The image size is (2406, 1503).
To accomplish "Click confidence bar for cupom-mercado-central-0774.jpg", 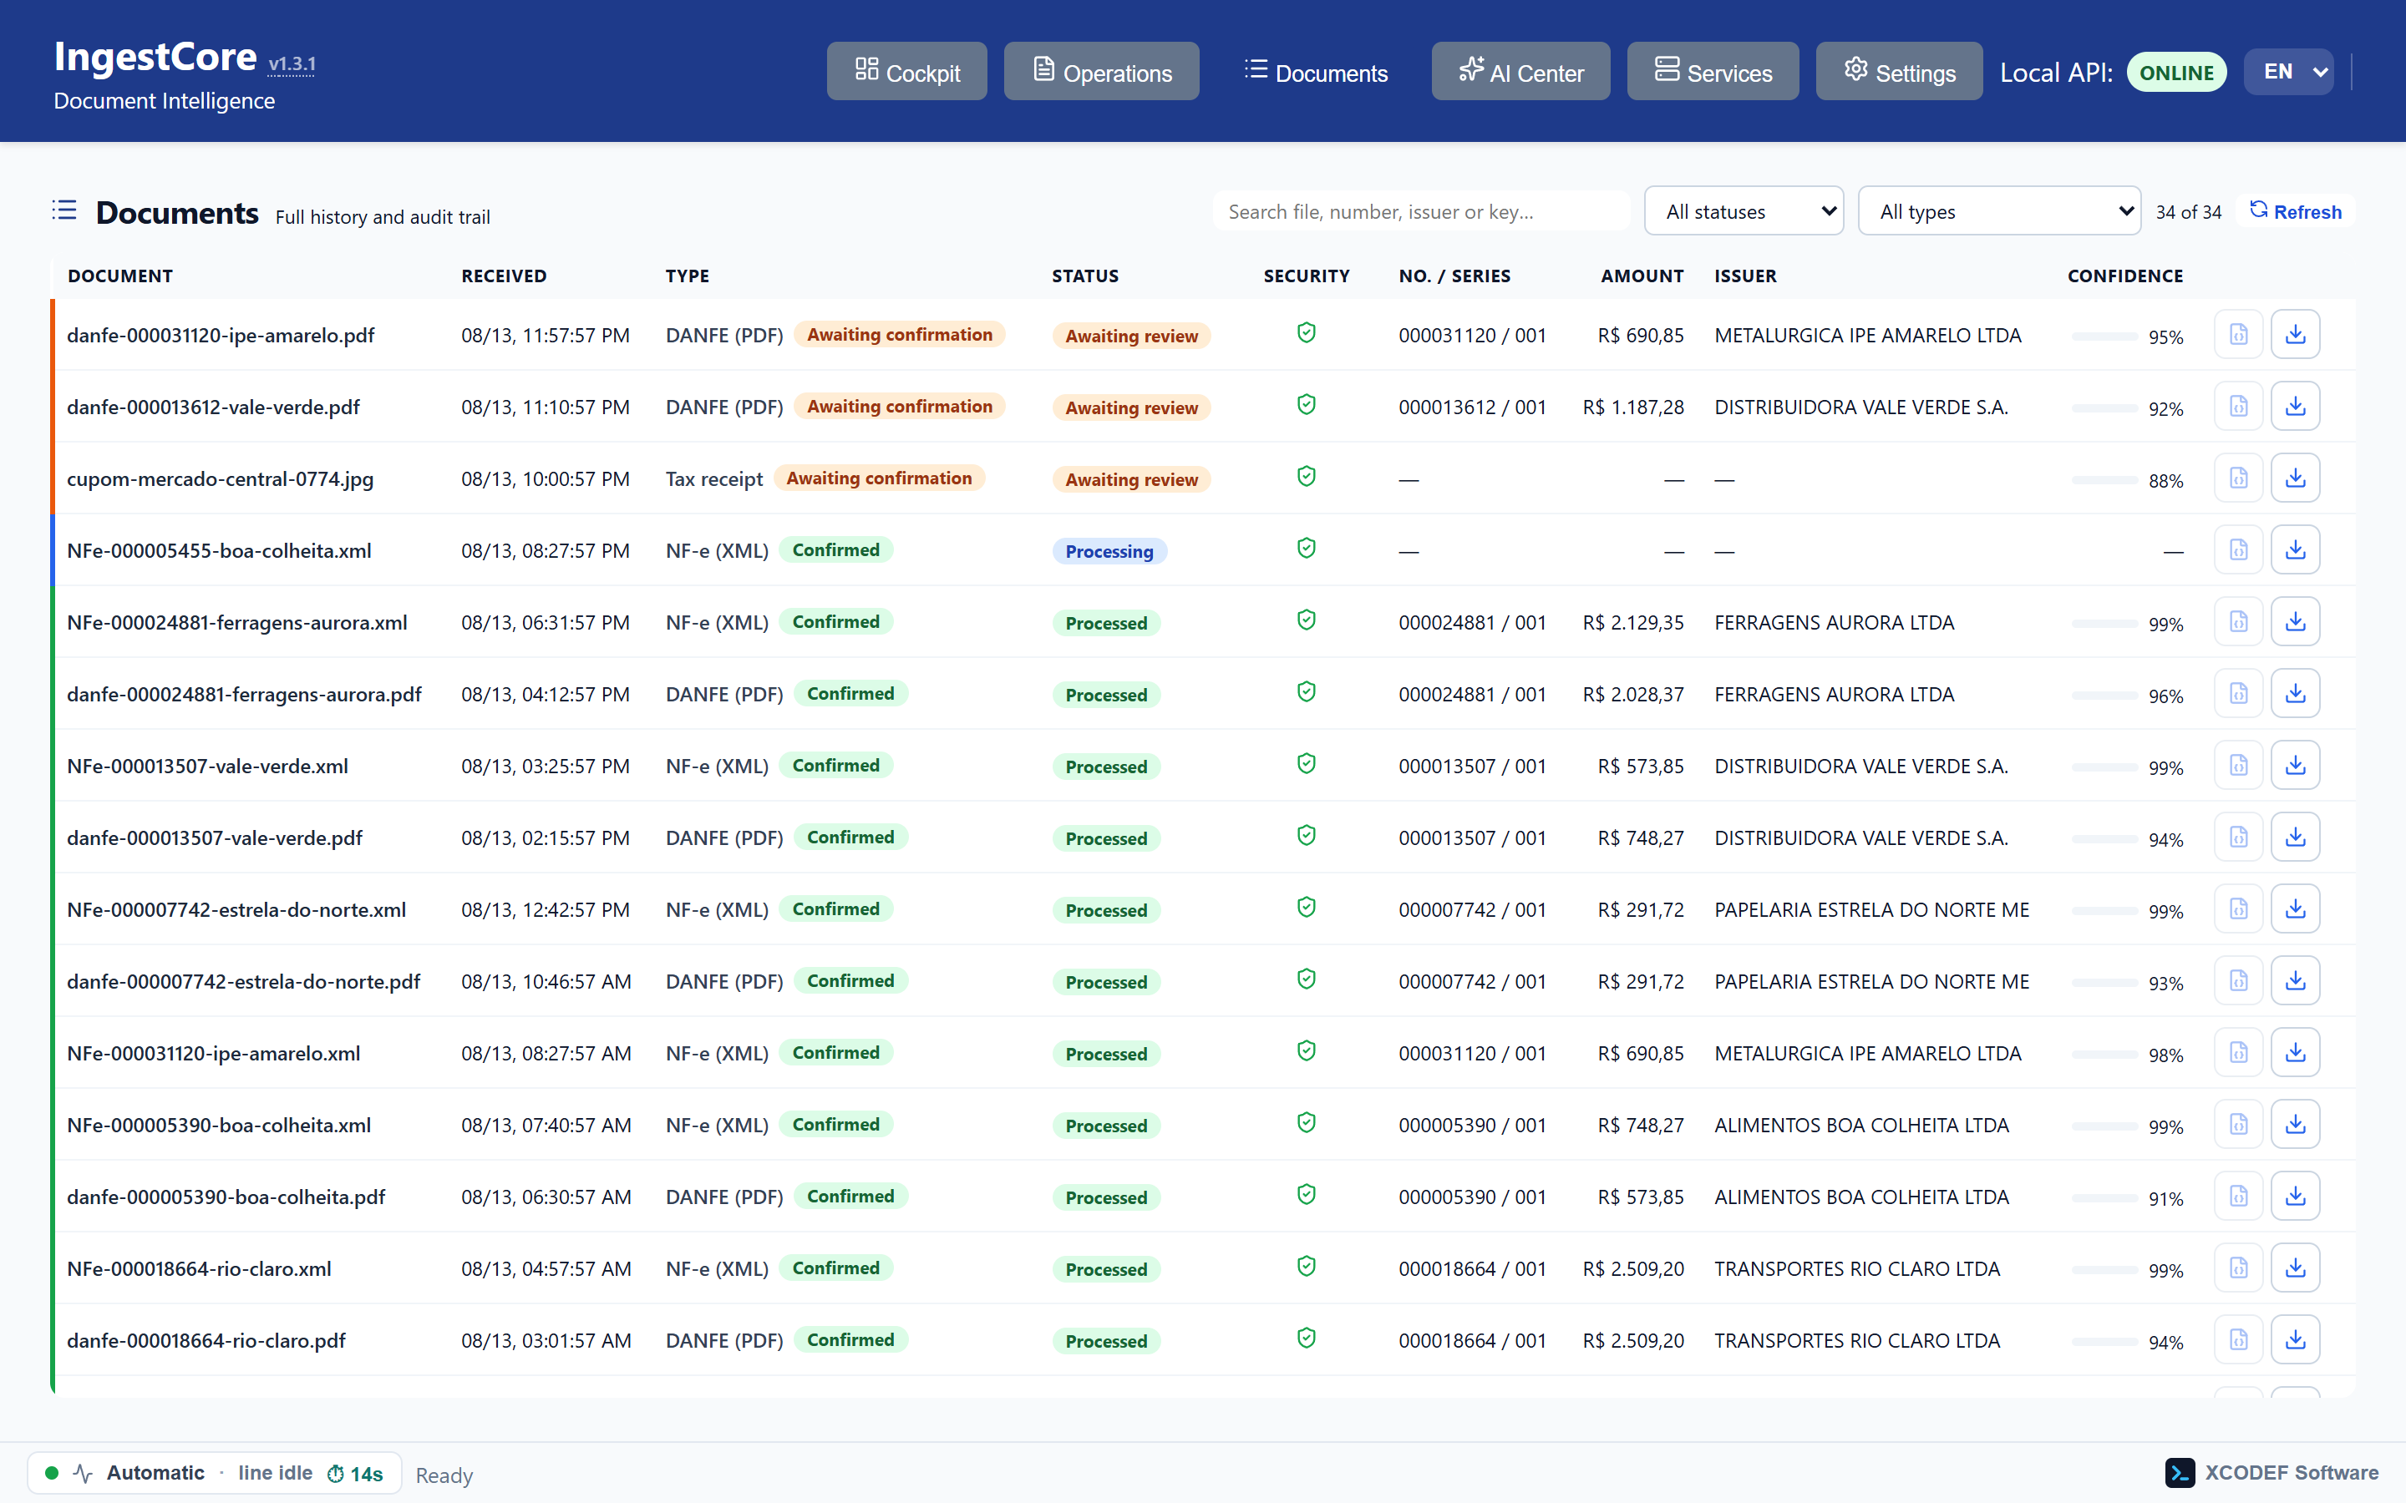I will tap(2104, 480).
